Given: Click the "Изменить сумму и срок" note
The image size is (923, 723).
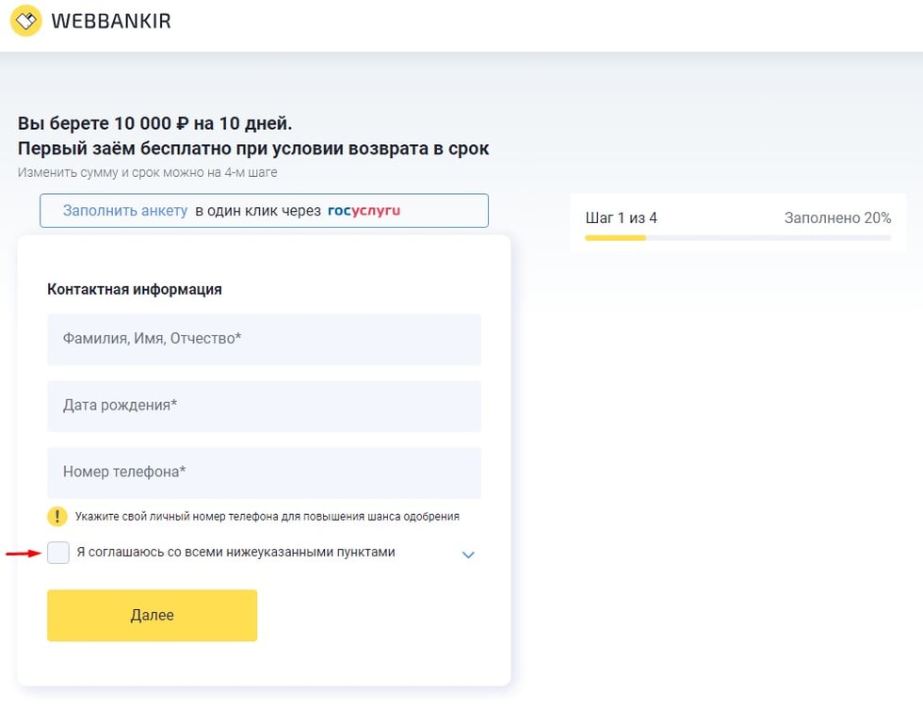Looking at the screenshot, I should tap(147, 172).
